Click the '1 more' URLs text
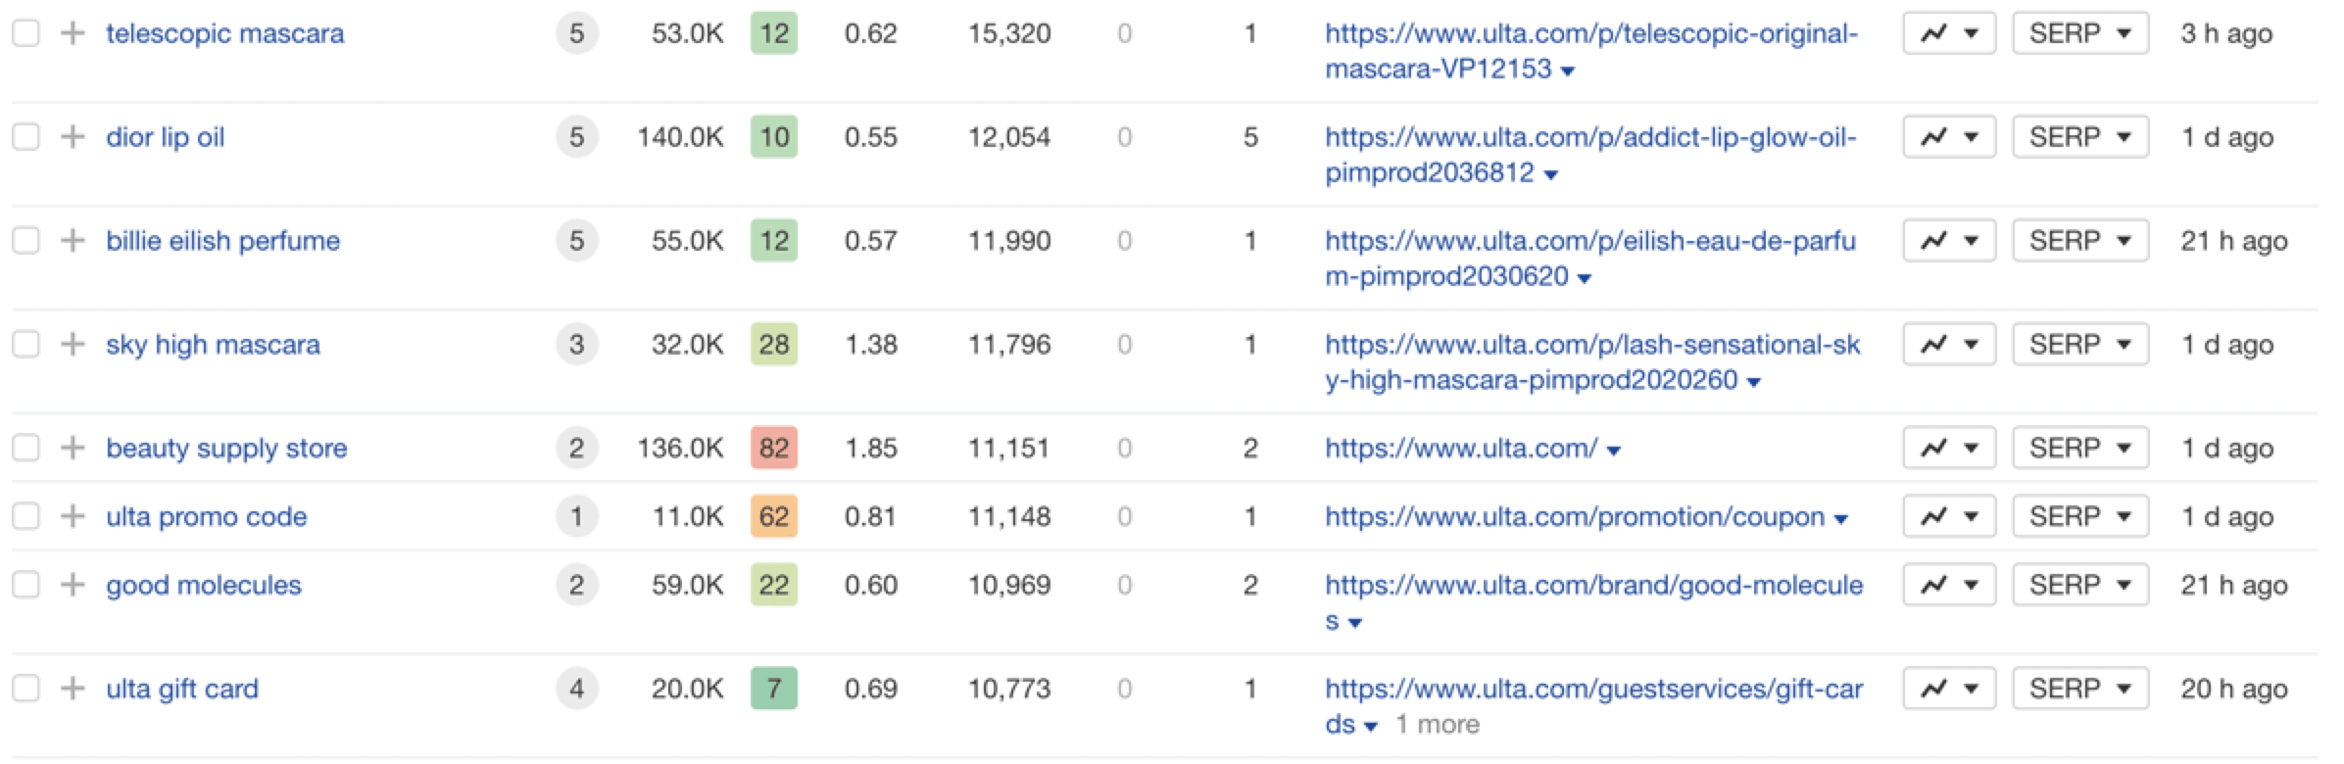 (x=1437, y=725)
